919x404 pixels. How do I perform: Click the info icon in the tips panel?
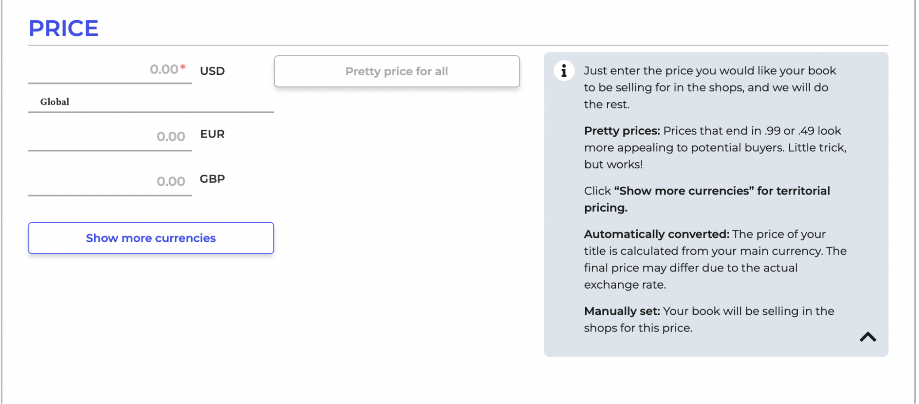pyautogui.click(x=564, y=71)
